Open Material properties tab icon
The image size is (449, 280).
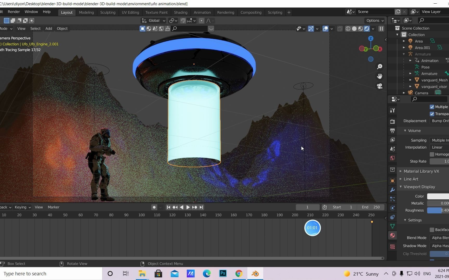pyautogui.click(x=392, y=235)
